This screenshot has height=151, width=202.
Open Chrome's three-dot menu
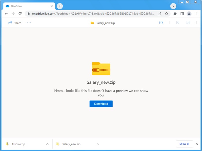click(196, 14)
